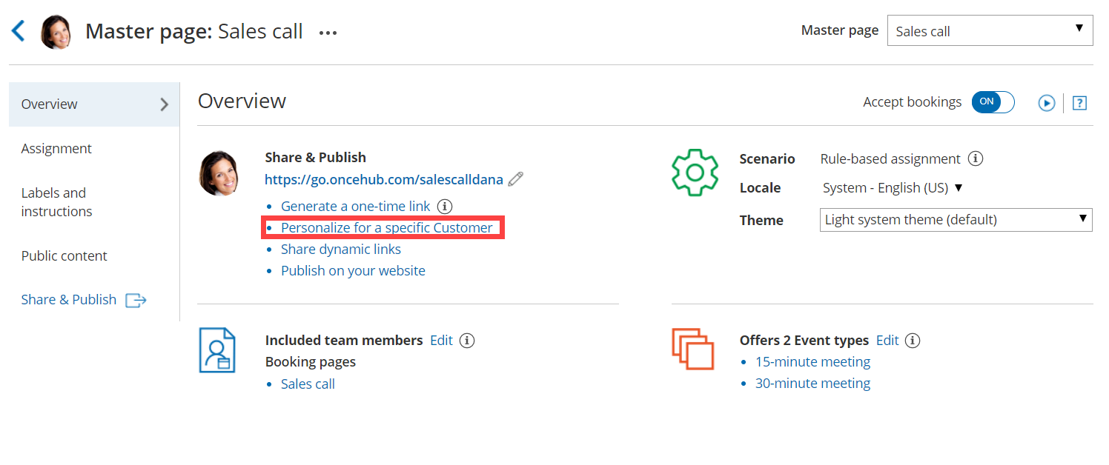The width and height of the screenshot is (1109, 465).
Task: Click the profile photo in header
Action: (56, 32)
